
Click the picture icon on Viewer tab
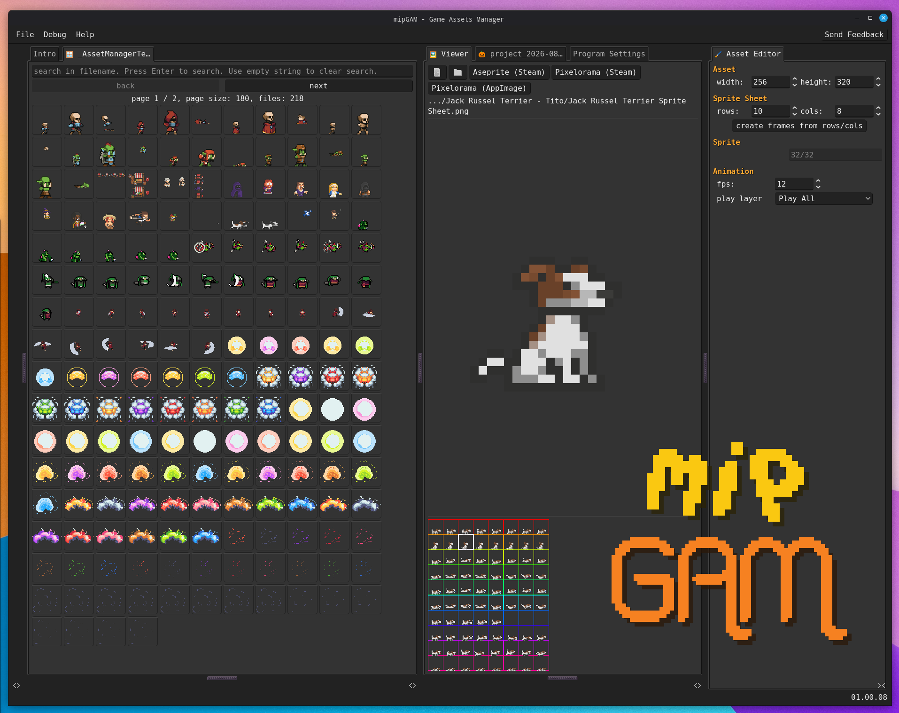pos(434,55)
